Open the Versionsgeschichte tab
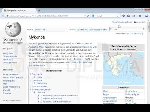Viewport: 150px width, 112px height. (x=98, y=30)
